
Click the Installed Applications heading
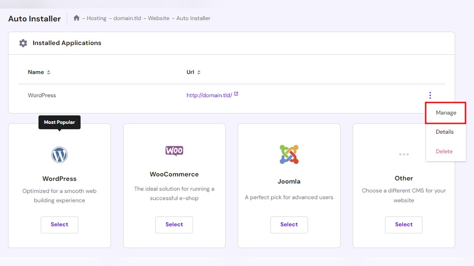pos(67,43)
